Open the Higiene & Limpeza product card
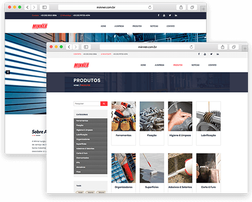This screenshot has width=252, height=202. point(180,123)
